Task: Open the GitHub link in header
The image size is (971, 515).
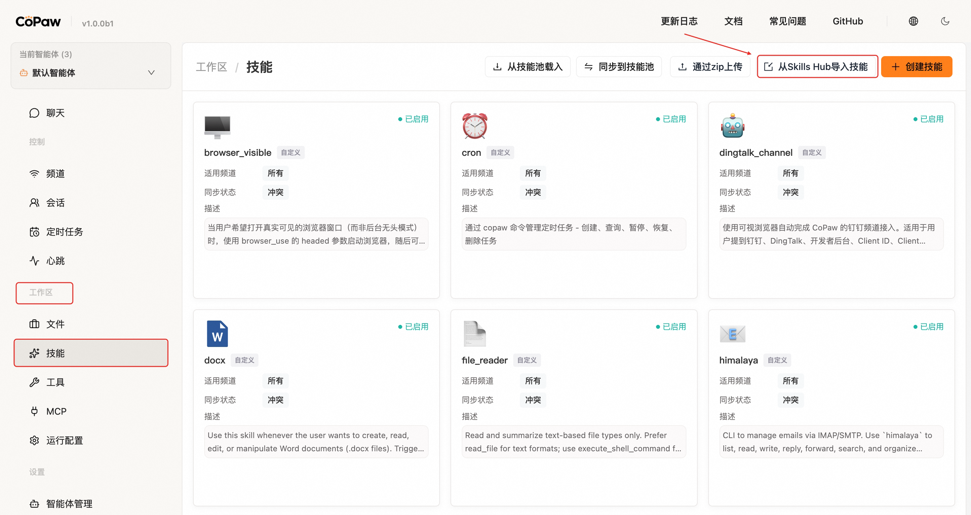Action: [847, 21]
